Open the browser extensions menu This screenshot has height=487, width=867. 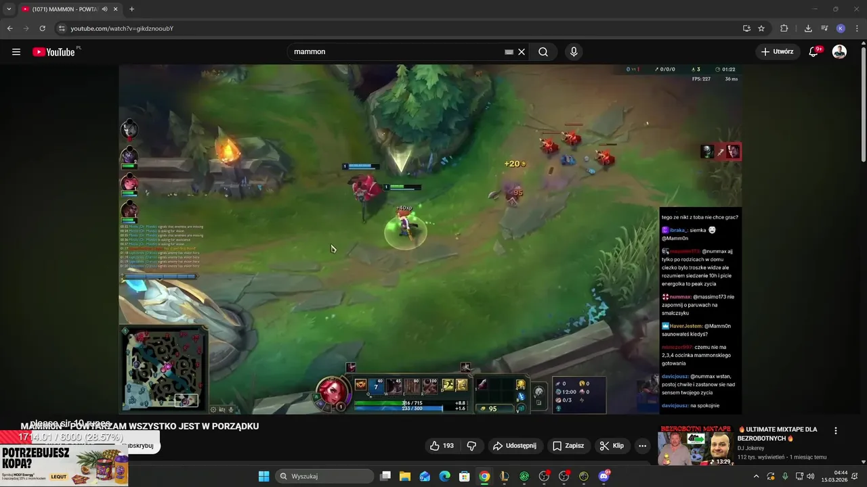coord(784,28)
